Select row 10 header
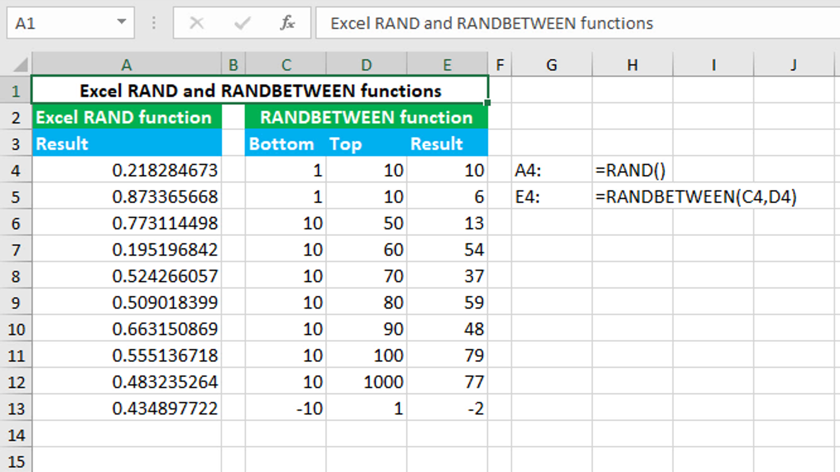Screen dimensions: 840x472 (16, 329)
